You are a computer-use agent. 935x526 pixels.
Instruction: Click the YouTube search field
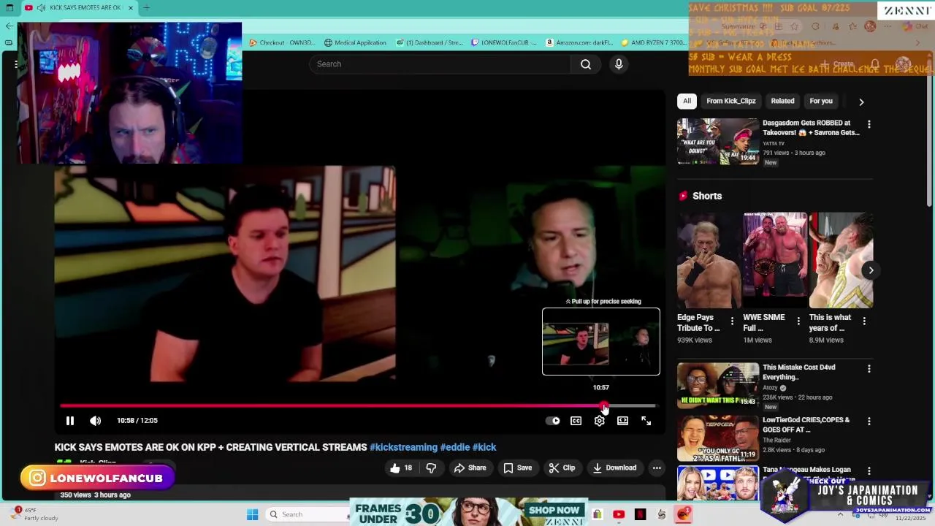pos(440,64)
